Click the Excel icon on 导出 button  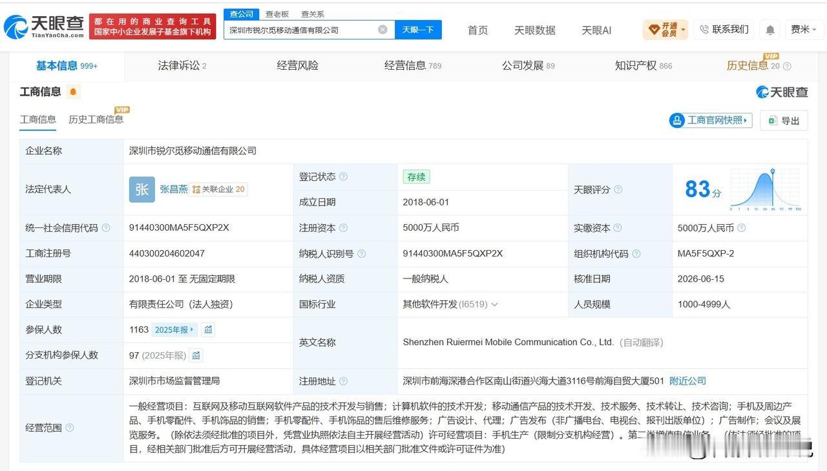[x=773, y=120]
